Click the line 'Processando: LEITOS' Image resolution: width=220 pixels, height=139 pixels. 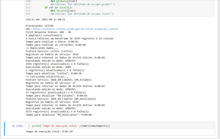point(40,26)
